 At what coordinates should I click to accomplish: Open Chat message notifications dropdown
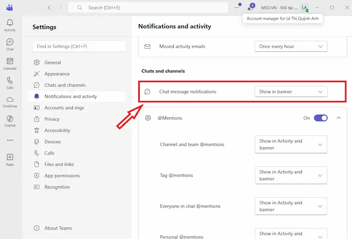[291, 92]
